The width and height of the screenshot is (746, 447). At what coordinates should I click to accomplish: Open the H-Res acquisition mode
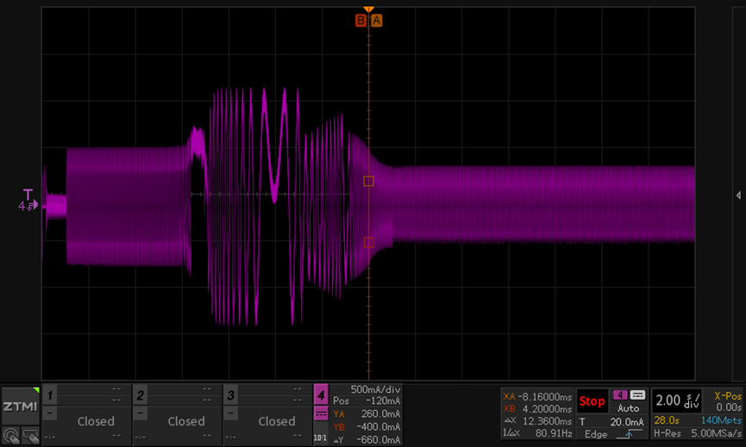667,433
